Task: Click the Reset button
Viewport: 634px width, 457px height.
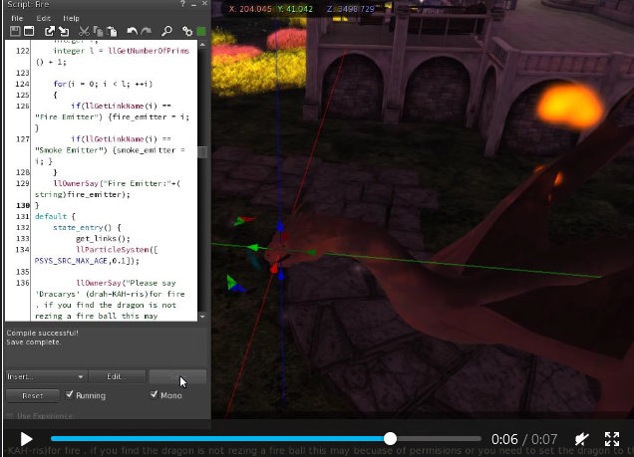Action: (x=32, y=395)
